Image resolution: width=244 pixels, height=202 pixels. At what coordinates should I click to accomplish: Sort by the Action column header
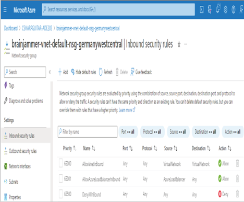pyautogui.click(x=225, y=148)
